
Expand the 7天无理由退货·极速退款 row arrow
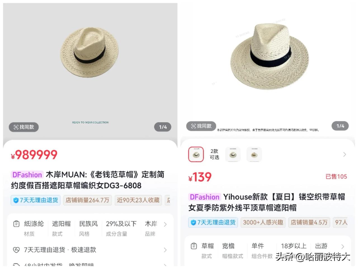(x=165, y=250)
